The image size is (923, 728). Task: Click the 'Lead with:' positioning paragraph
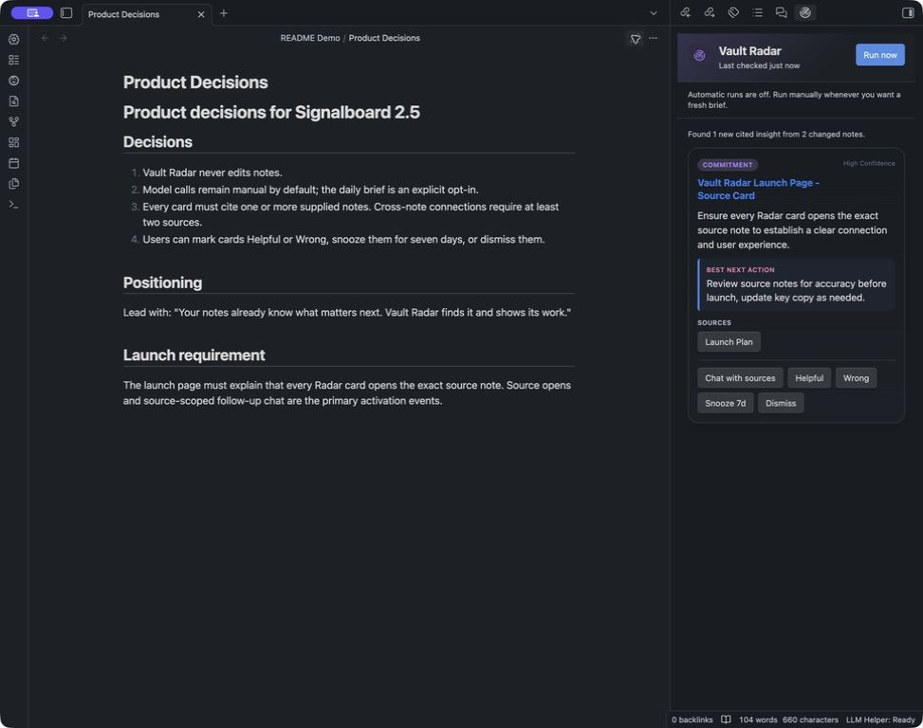tap(346, 313)
